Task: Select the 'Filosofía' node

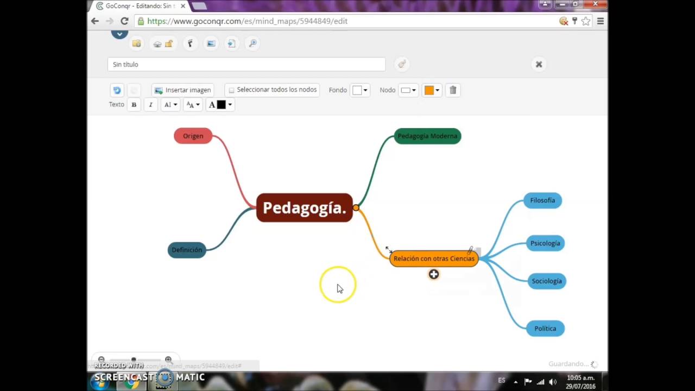Action: tap(542, 200)
